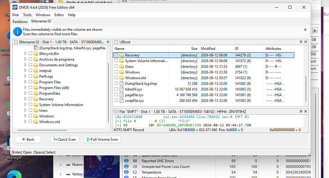Check the swapfile.sys file checkbox

click(116, 100)
